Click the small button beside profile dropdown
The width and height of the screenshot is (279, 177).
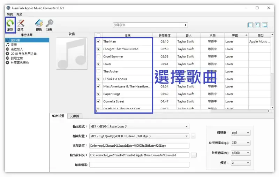point(193,136)
